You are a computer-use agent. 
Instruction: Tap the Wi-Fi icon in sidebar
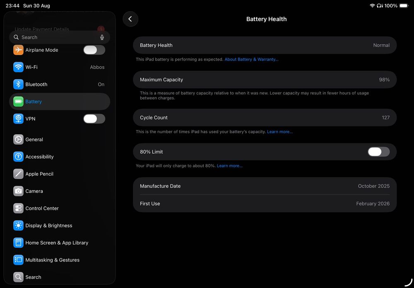point(18,67)
